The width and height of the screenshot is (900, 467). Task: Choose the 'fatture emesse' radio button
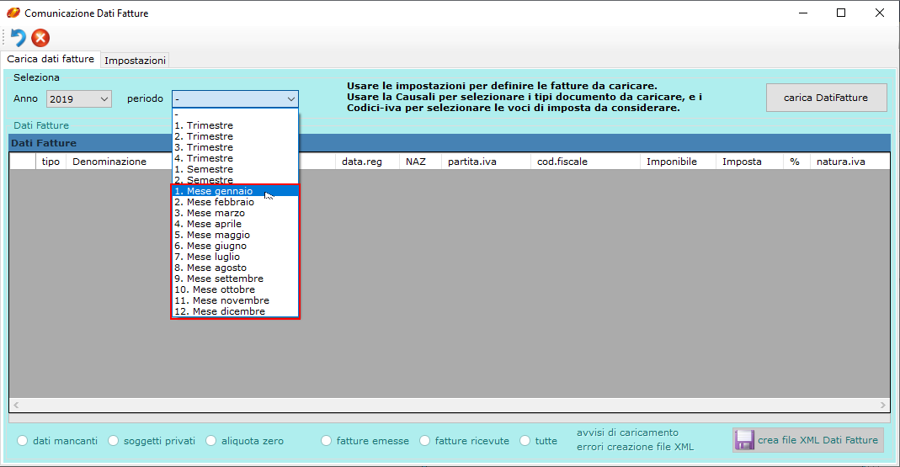click(326, 441)
